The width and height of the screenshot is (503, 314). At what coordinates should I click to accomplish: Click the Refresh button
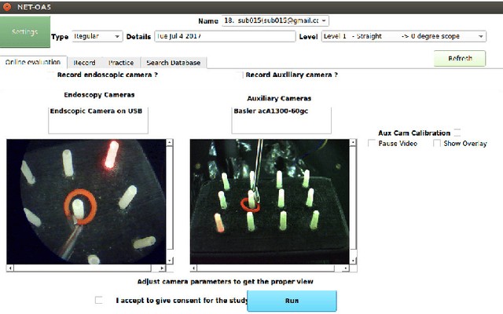click(x=460, y=59)
